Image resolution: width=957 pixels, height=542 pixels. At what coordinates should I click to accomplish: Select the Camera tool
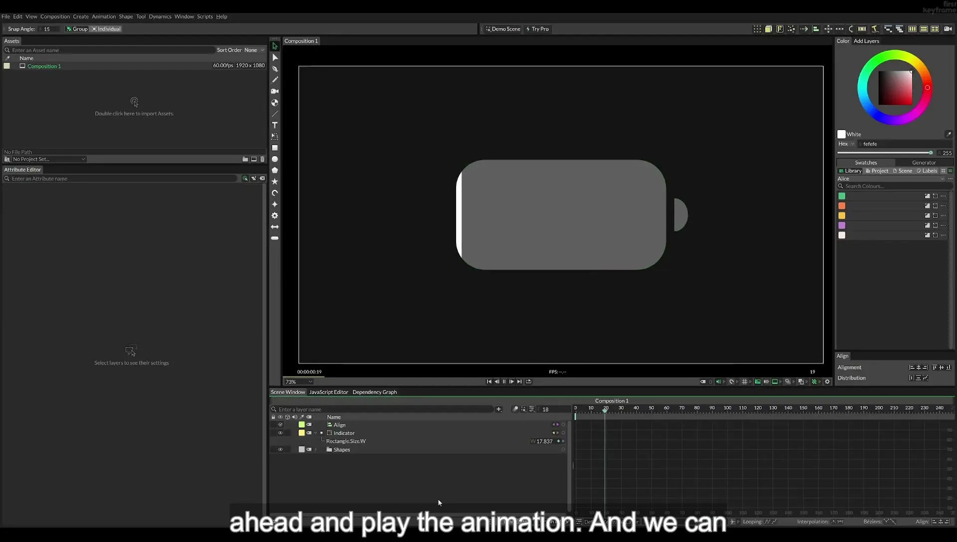(x=275, y=91)
